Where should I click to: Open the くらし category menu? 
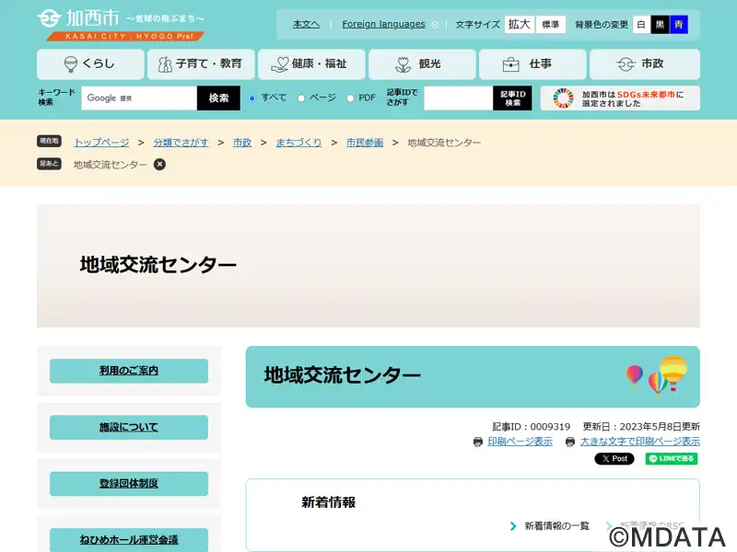coord(90,64)
